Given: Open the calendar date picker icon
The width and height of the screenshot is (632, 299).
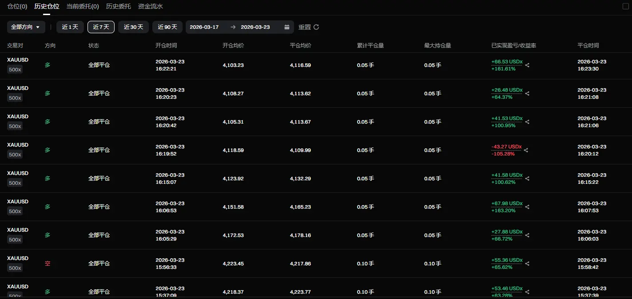Looking at the screenshot, I should 287,27.
